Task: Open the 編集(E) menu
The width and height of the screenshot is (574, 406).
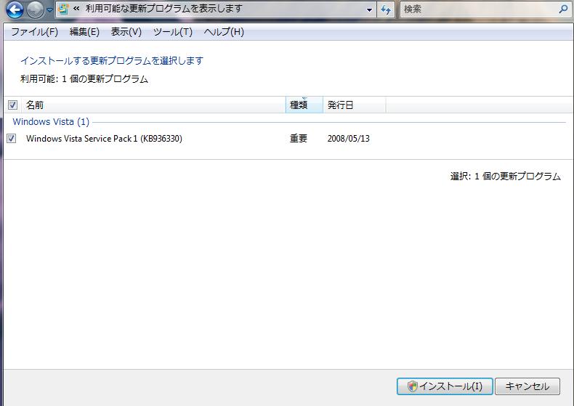Action: click(x=84, y=32)
